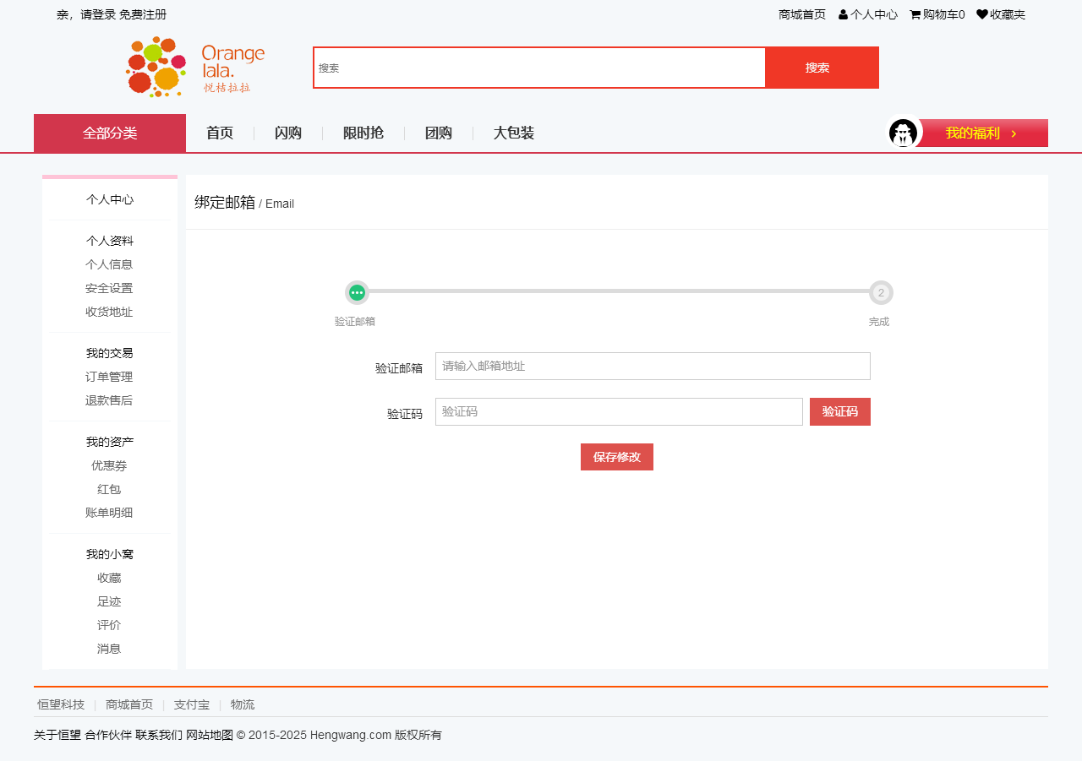This screenshot has width=1082, height=761.
Task: Focus the email address input field
Action: (653, 367)
